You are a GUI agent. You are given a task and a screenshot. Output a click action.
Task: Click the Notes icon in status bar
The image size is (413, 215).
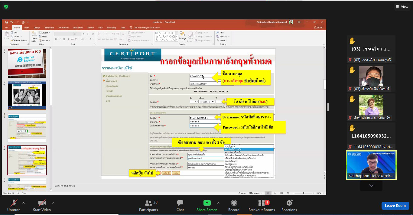[x=239, y=193]
